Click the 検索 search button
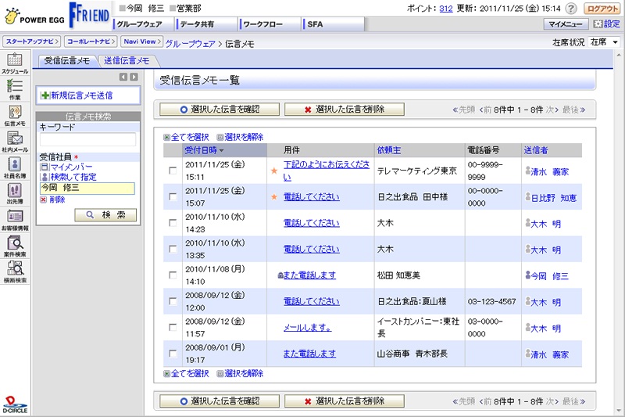 [x=105, y=215]
